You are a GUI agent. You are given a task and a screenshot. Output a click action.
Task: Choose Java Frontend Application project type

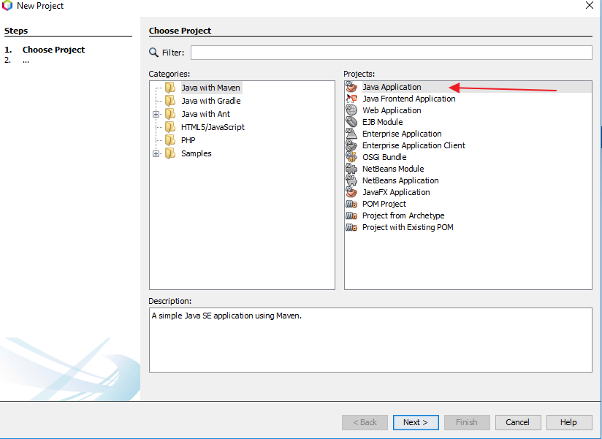point(409,99)
